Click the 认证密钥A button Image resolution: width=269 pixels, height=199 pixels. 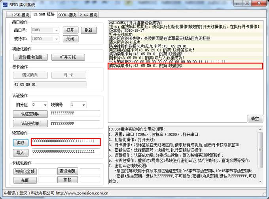point(30,114)
